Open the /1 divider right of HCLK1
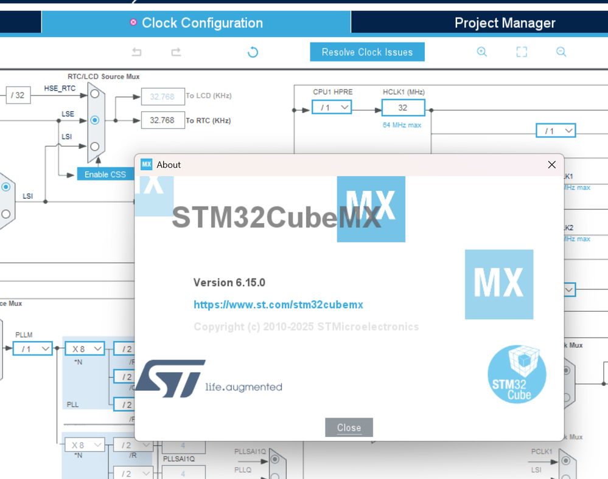608x479 pixels. click(x=556, y=131)
